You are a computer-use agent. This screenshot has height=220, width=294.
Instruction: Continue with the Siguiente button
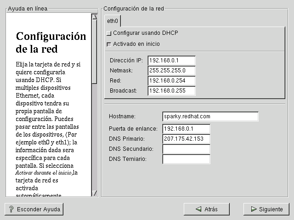tap(266, 209)
